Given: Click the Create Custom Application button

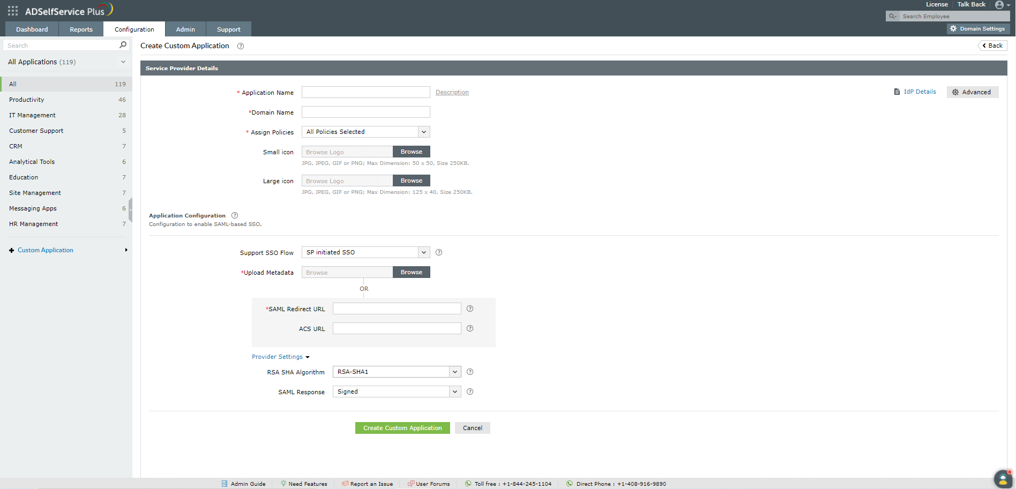Looking at the screenshot, I should [402, 427].
